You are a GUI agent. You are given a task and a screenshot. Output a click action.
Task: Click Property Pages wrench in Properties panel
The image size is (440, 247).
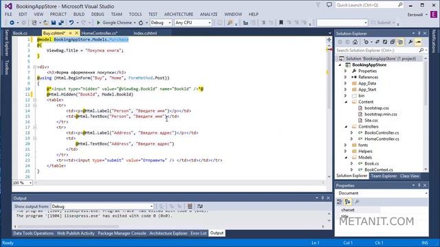(357, 202)
